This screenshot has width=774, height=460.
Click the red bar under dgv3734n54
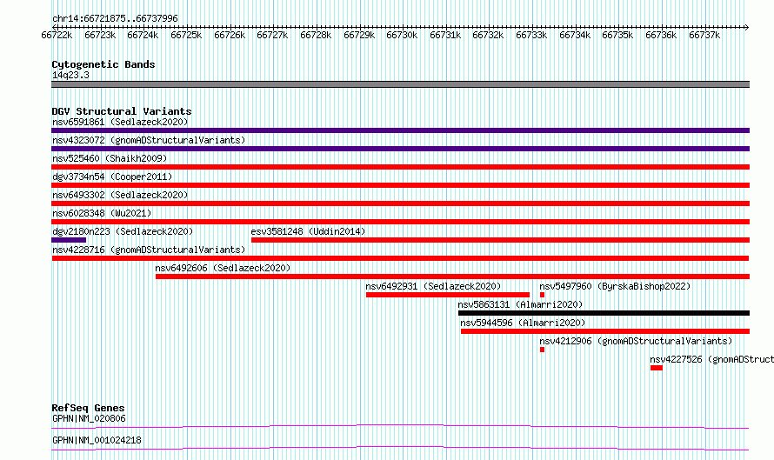pos(400,185)
